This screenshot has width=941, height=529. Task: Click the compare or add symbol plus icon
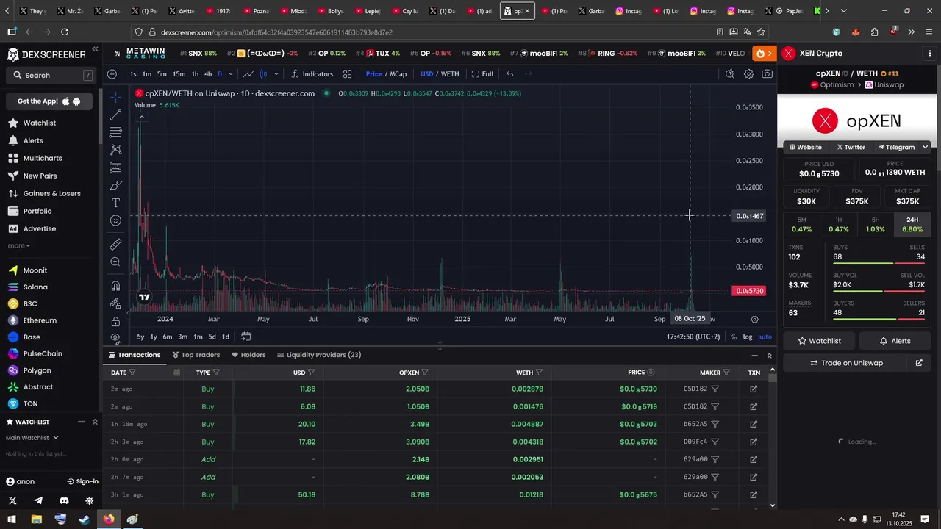tap(112, 73)
